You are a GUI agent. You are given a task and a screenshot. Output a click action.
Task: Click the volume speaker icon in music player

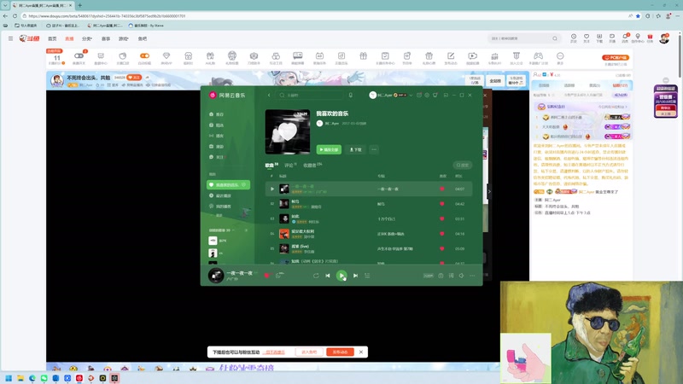(x=461, y=276)
